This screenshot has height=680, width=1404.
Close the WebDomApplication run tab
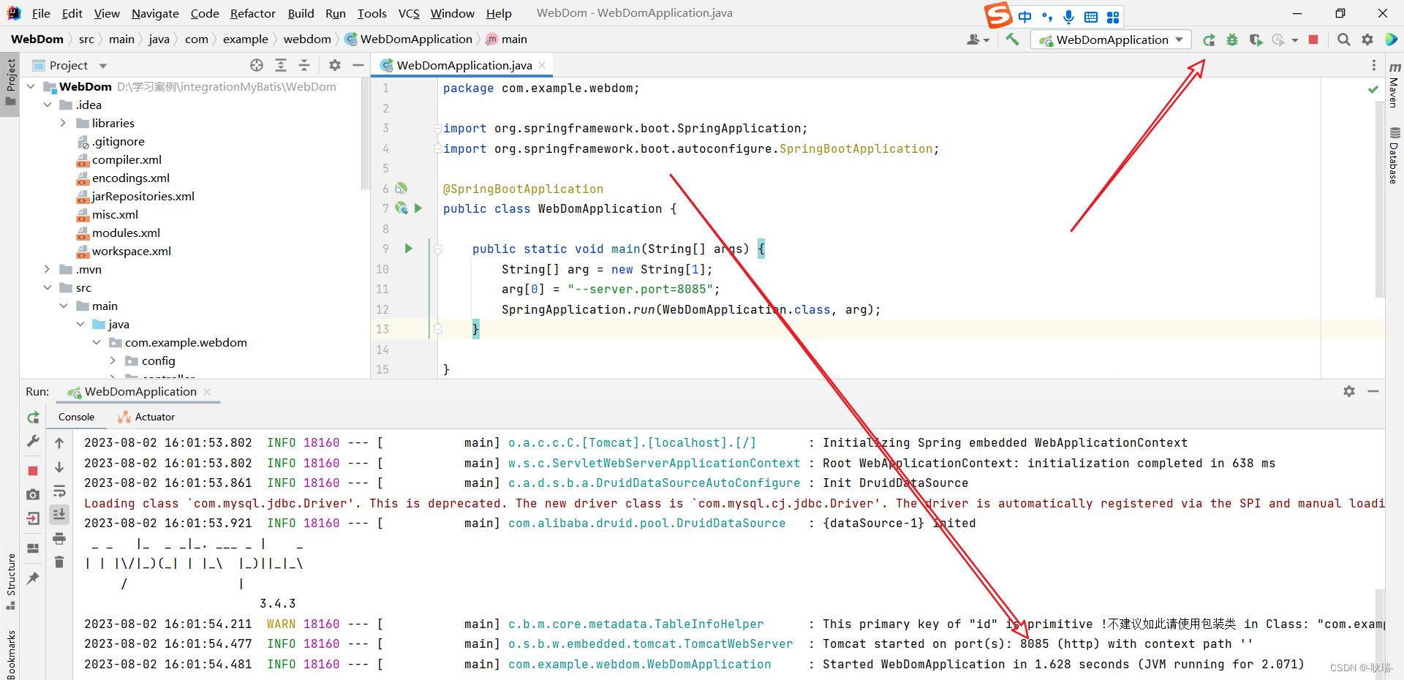pyautogui.click(x=207, y=392)
